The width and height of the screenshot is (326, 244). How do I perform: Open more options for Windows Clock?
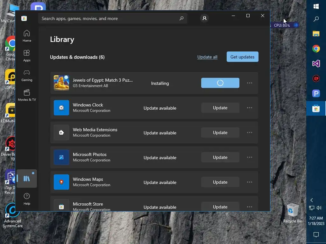(250, 108)
